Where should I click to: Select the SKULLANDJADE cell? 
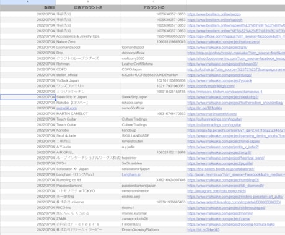154,136
